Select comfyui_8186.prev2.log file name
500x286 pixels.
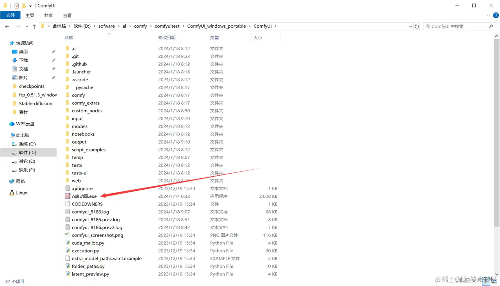click(97, 227)
